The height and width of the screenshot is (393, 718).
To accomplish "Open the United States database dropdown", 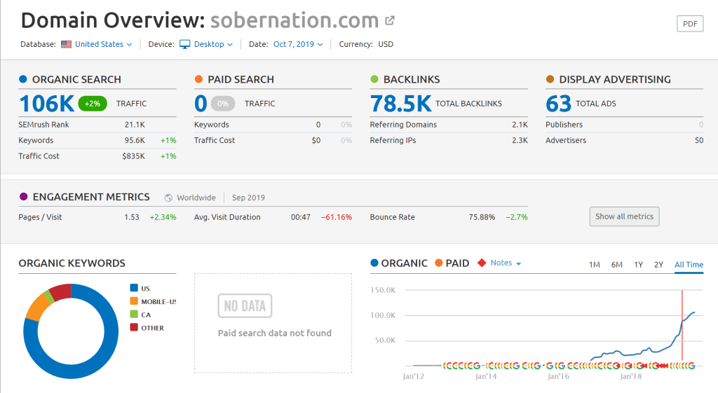I will 104,44.
